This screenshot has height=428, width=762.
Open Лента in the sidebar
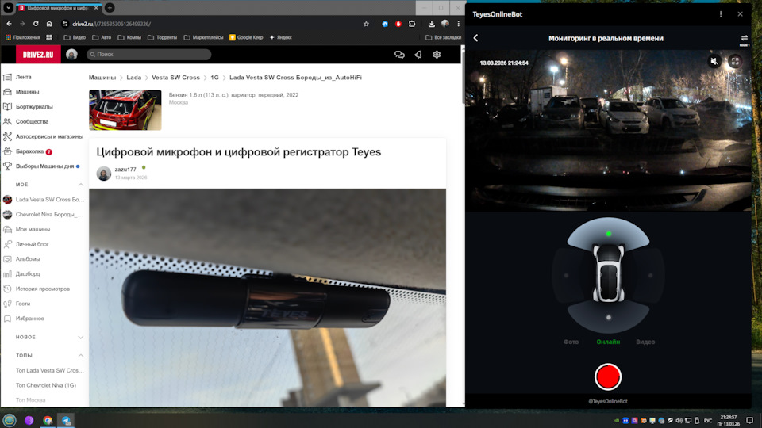pyautogui.click(x=23, y=77)
